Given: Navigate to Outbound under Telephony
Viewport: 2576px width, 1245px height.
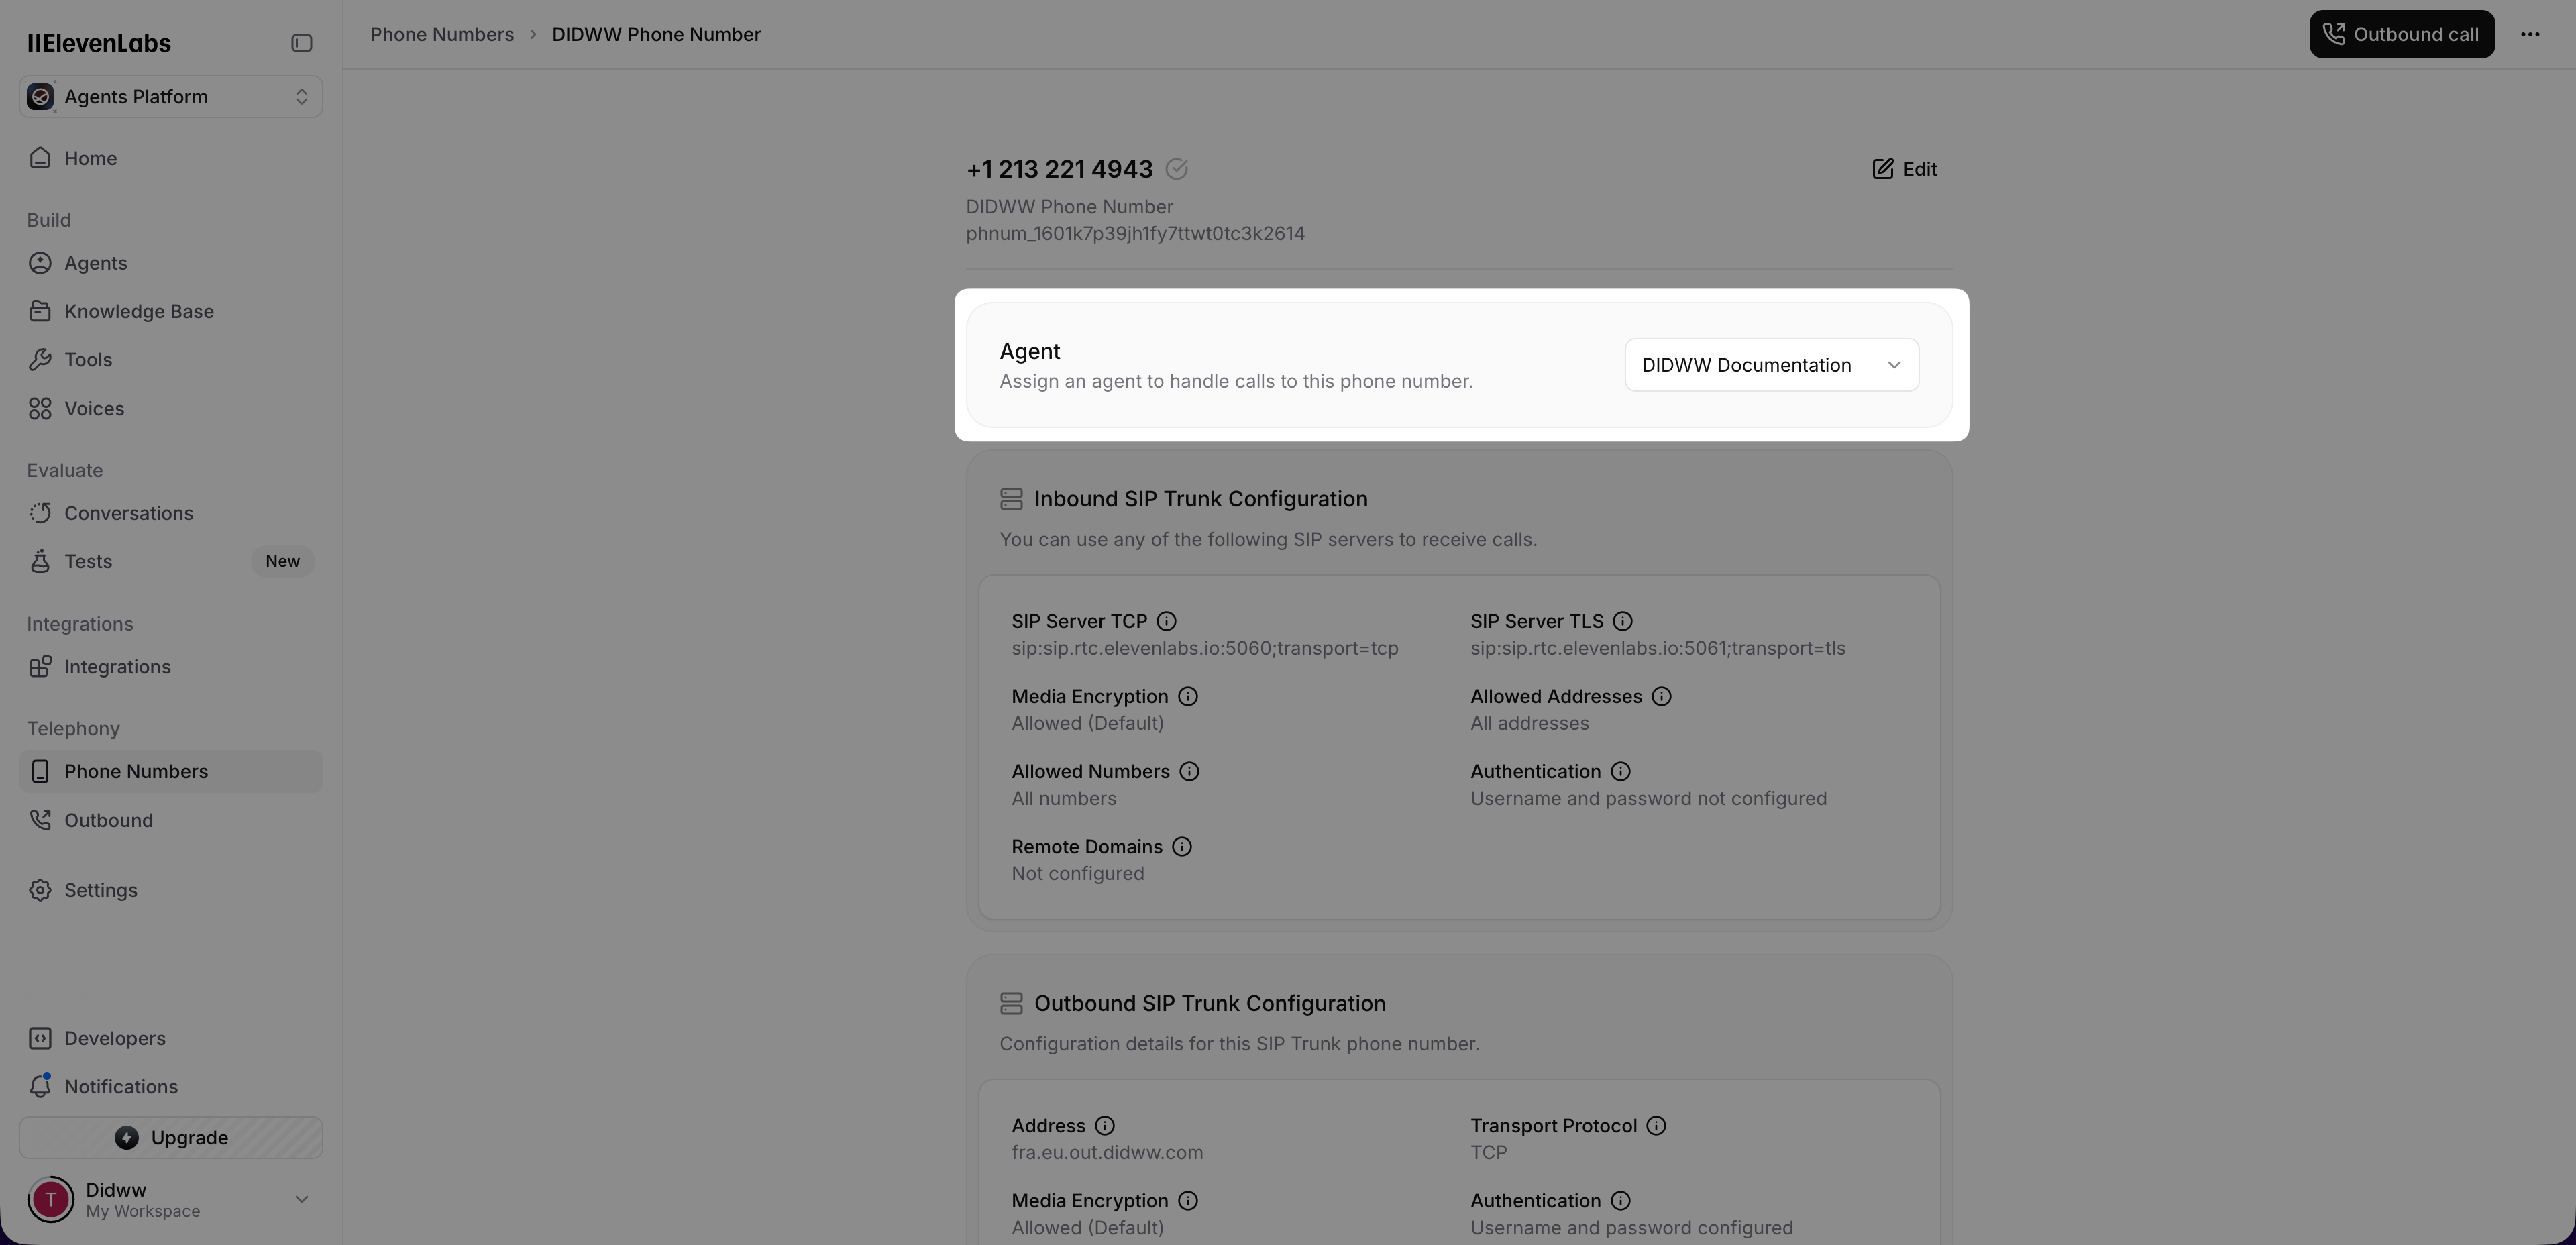Looking at the screenshot, I should (108, 820).
